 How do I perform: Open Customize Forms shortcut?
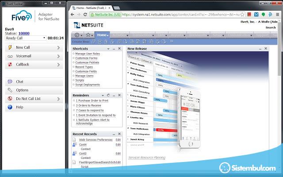86,58
